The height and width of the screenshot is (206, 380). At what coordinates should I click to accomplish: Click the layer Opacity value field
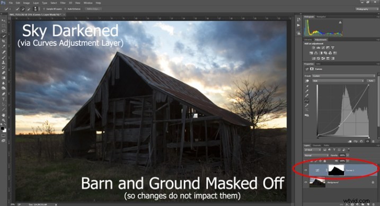342,155
